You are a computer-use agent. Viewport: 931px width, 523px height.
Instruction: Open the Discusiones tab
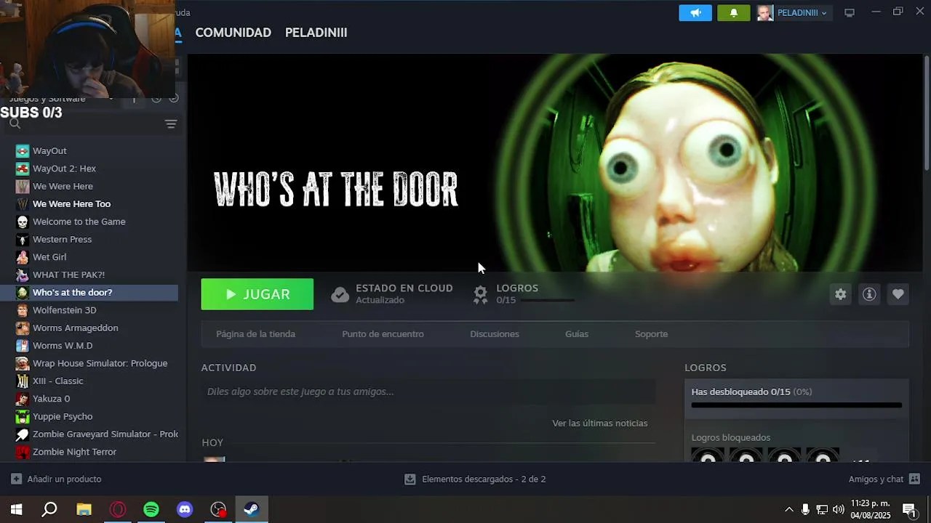pyautogui.click(x=495, y=334)
